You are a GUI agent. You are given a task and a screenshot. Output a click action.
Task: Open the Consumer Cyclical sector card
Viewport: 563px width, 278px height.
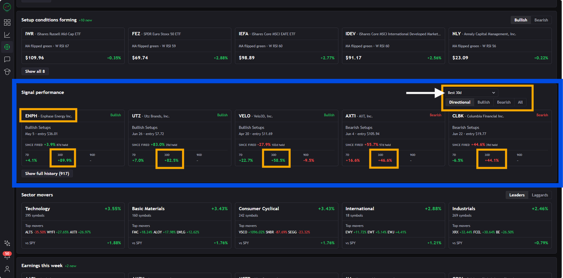tap(286, 225)
